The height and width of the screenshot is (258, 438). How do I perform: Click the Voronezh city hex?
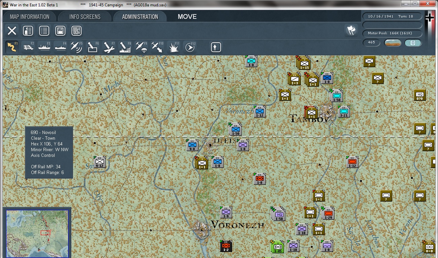click(x=202, y=229)
